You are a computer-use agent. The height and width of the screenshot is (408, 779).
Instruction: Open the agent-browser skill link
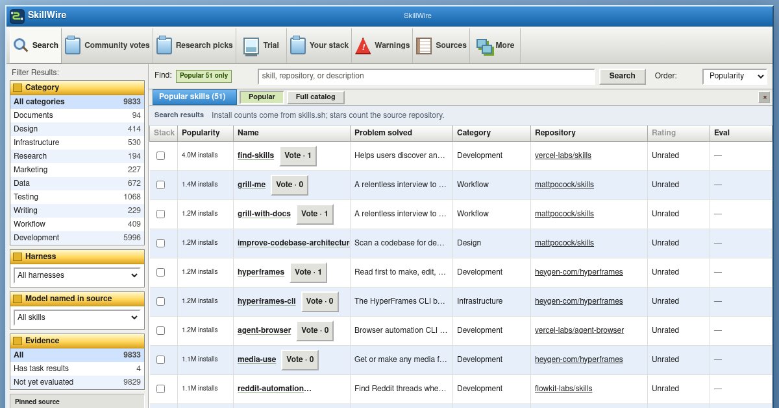264,330
